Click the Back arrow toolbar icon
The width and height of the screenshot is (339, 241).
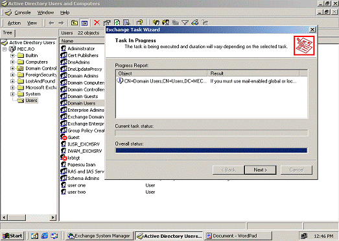tap(51, 23)
